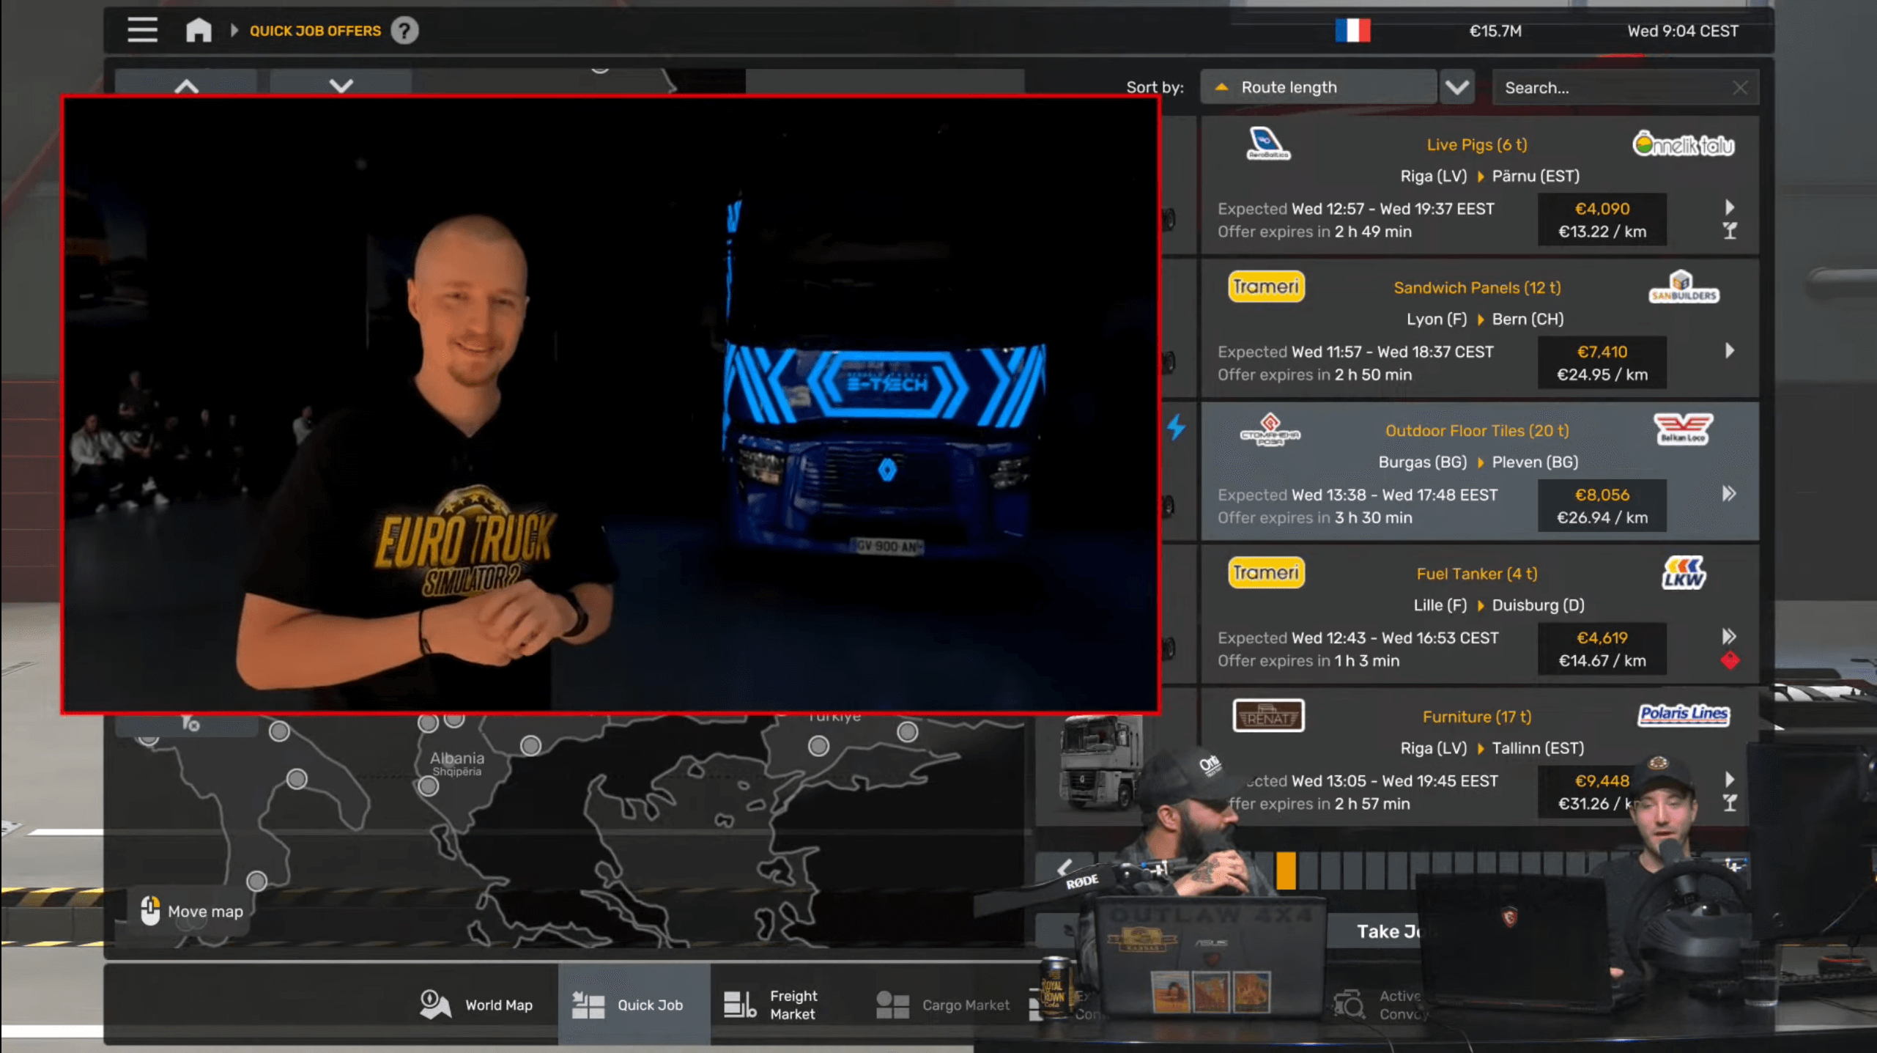The height and width of the screenshot is (1053, 1877).
Task: Expand sort options with the chevron button
Action: (1456, 87)
